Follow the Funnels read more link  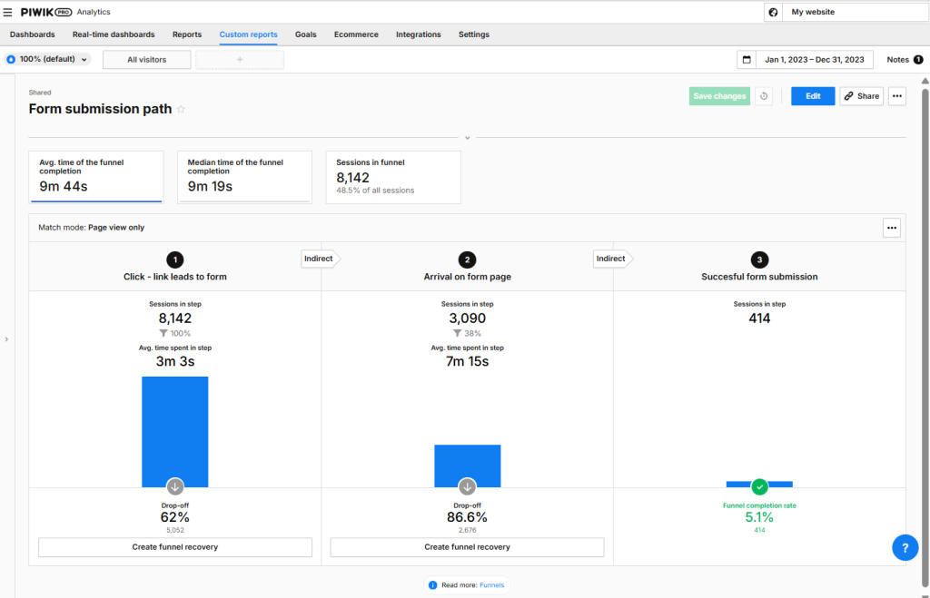pos(491,585)
